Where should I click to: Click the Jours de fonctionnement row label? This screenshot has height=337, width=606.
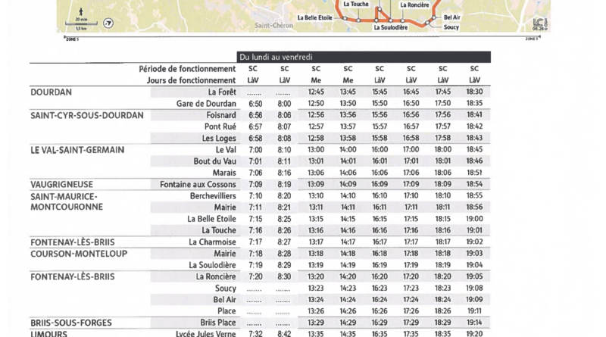191,80
